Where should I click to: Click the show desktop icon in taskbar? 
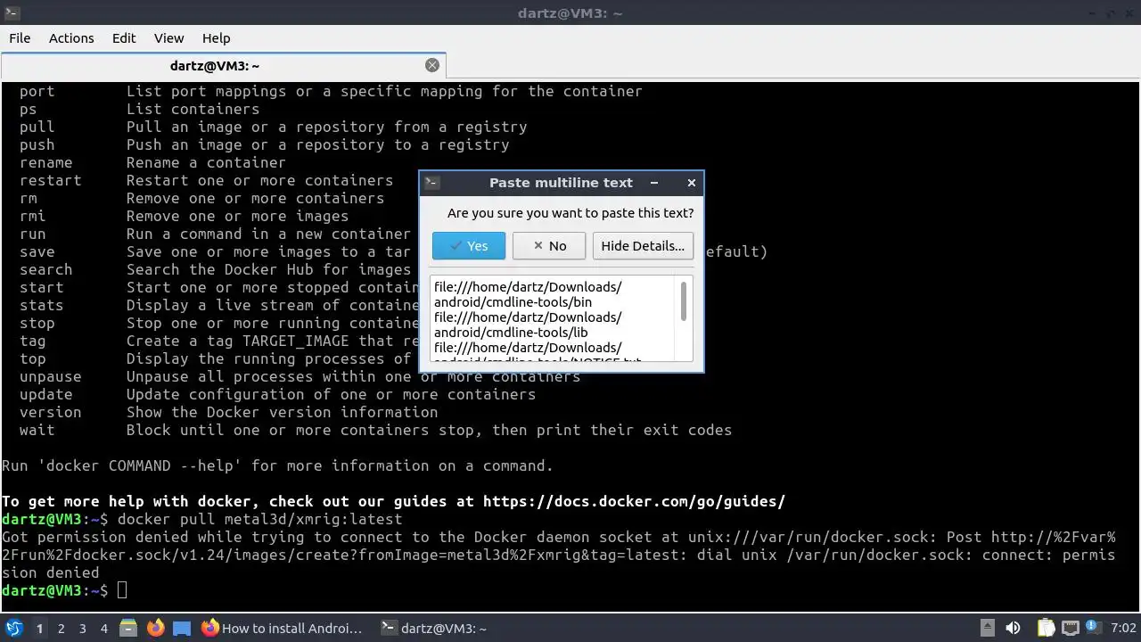point(182,628)
